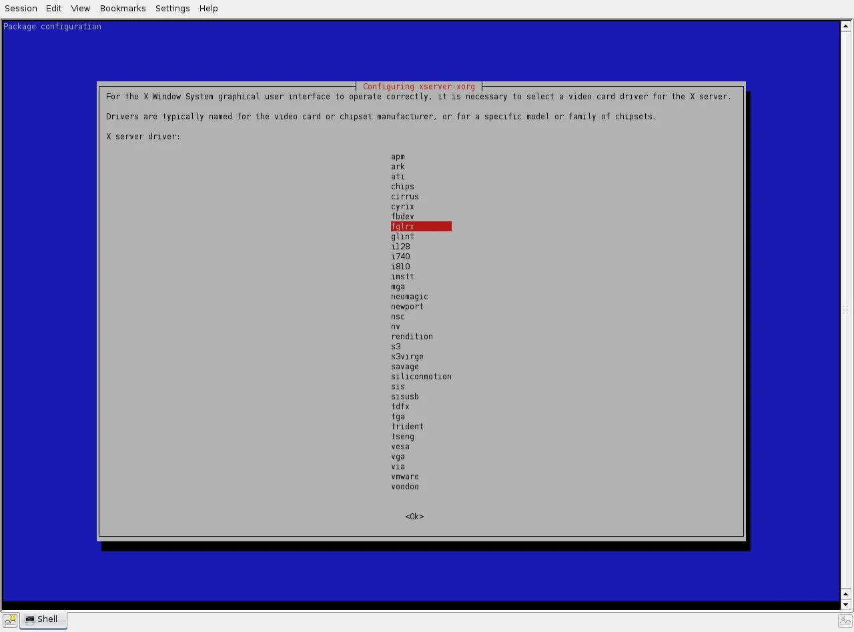Select the siliconmotion driver
The height and width of the screenshot is (632, 854).
tap(421, 377)
